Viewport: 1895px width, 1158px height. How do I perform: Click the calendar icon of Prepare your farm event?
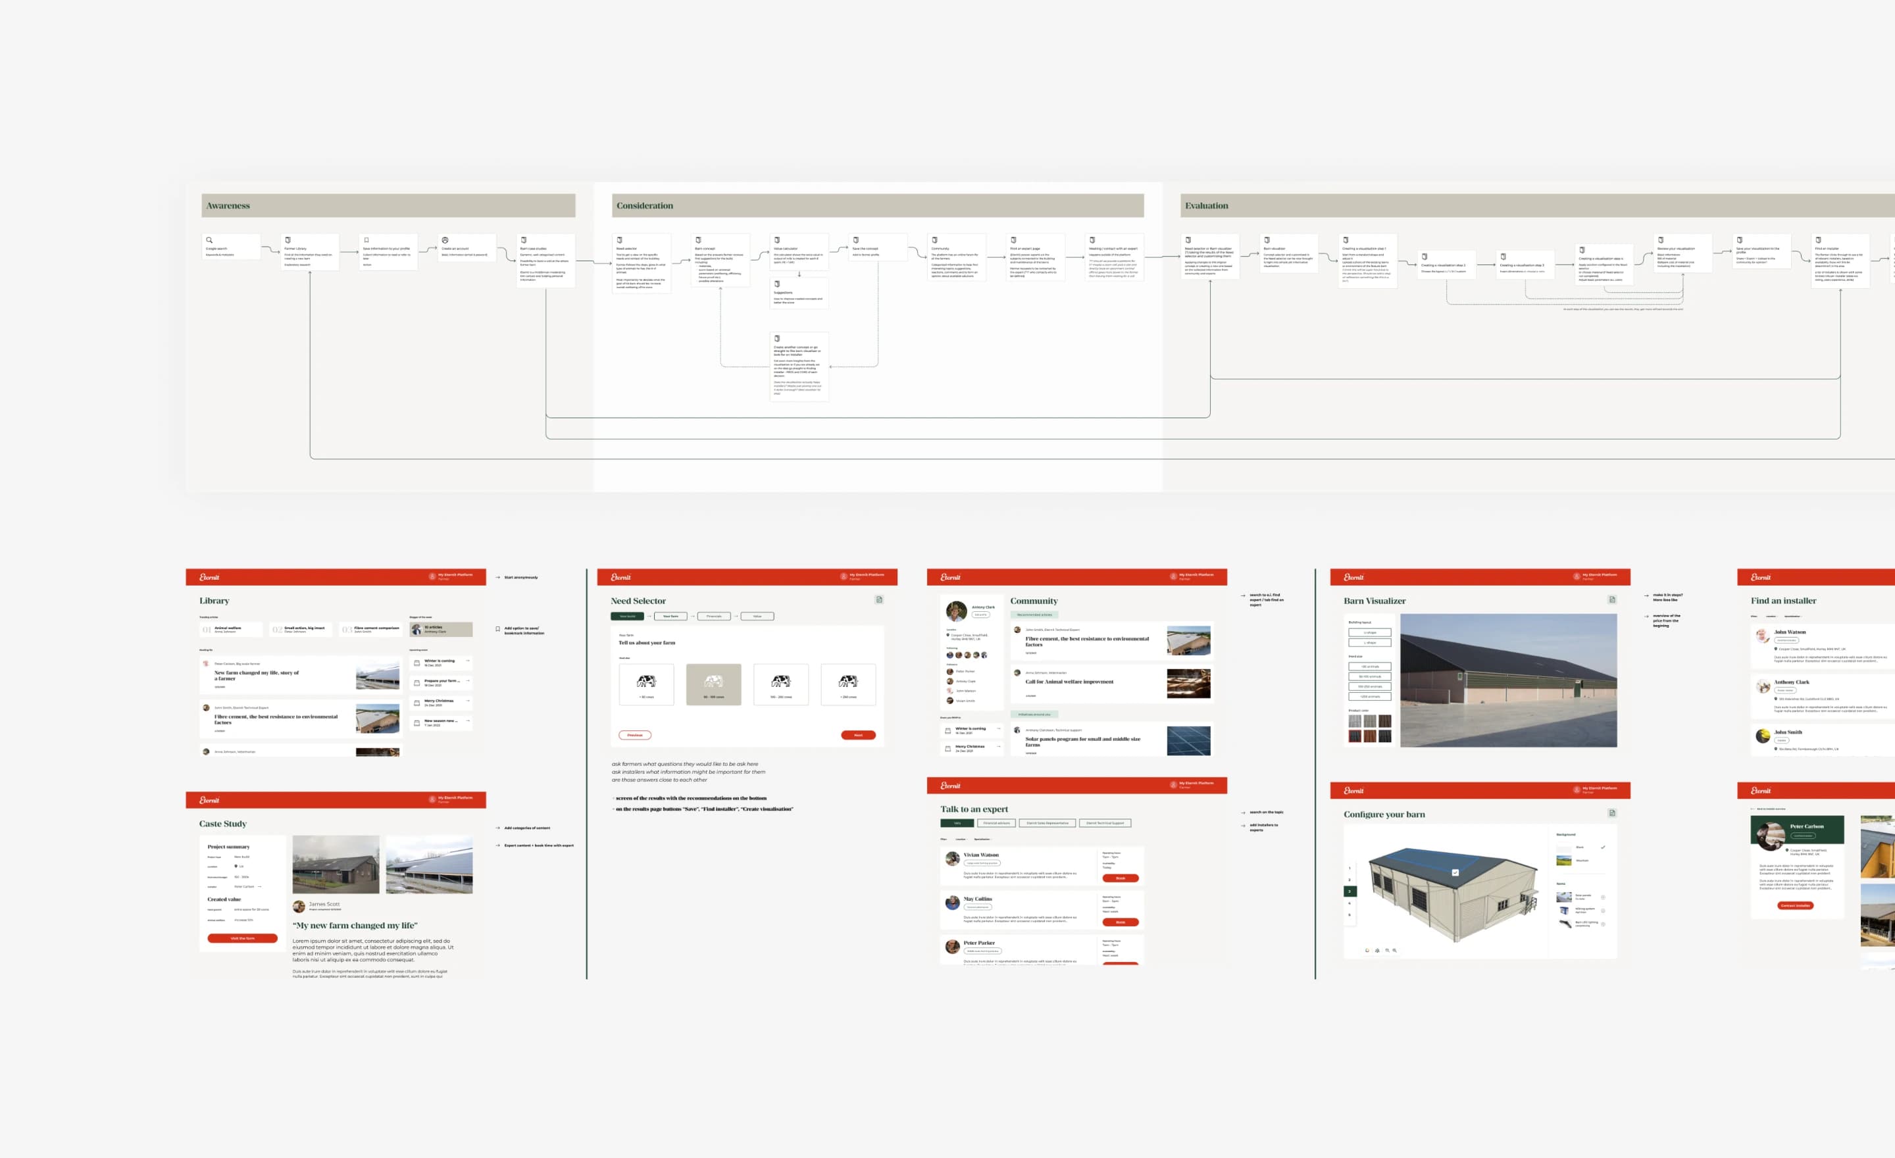[417, 684]
